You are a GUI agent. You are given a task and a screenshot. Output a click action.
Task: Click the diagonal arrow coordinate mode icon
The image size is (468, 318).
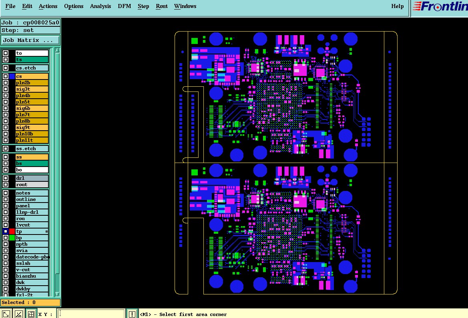[6, 314]
